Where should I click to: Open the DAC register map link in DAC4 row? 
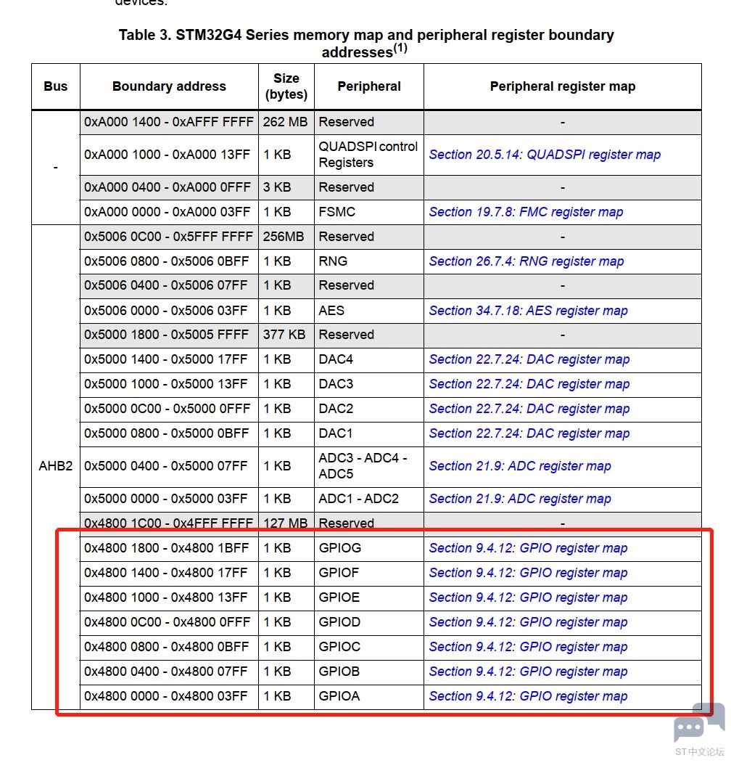[529, 359]
